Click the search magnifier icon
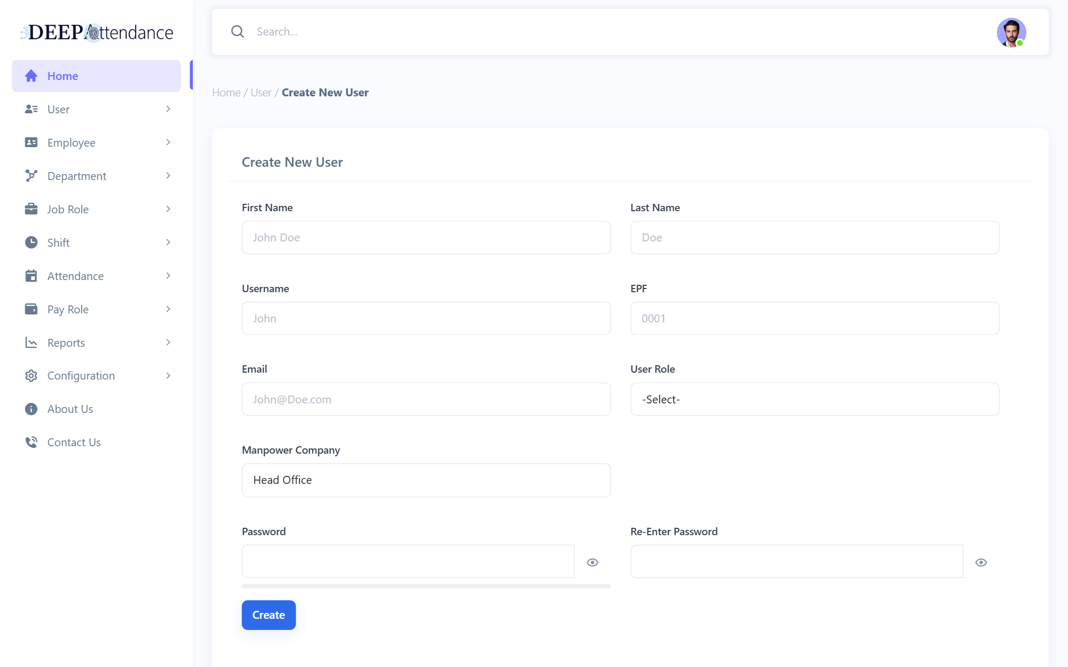This screenshot has height=667, width=1068. coord(238,32)
